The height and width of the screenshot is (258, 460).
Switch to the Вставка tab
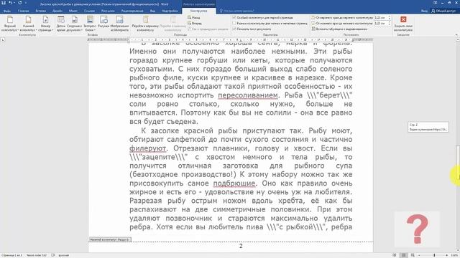click(41, 11)
